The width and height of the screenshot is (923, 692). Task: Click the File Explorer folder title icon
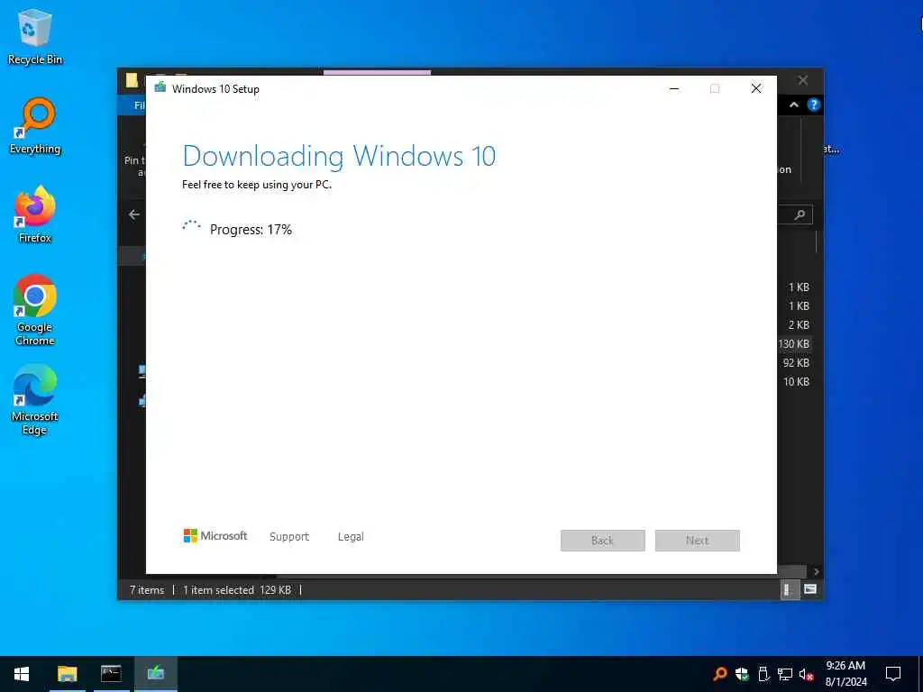pos(132,80)
